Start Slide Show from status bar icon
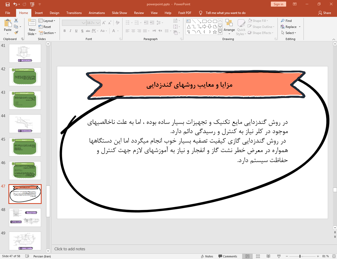 (279, 256)
